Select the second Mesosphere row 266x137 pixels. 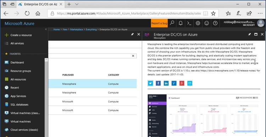pyautogui.click(x=93, y=93)
